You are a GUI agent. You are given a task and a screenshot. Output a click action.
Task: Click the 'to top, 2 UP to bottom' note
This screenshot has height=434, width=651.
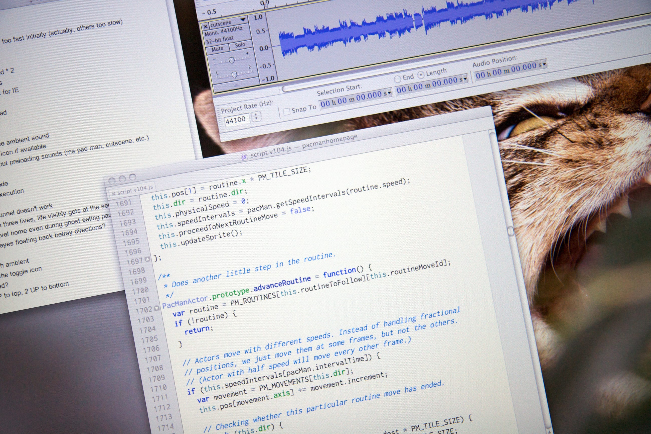[x=36, y=290]
